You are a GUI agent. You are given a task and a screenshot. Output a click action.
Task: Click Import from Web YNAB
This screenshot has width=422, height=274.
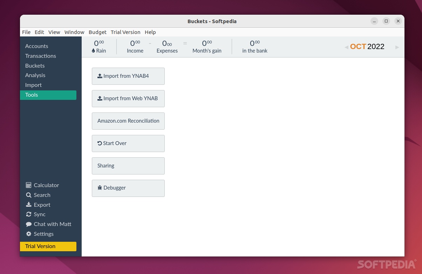coord(128,98)
